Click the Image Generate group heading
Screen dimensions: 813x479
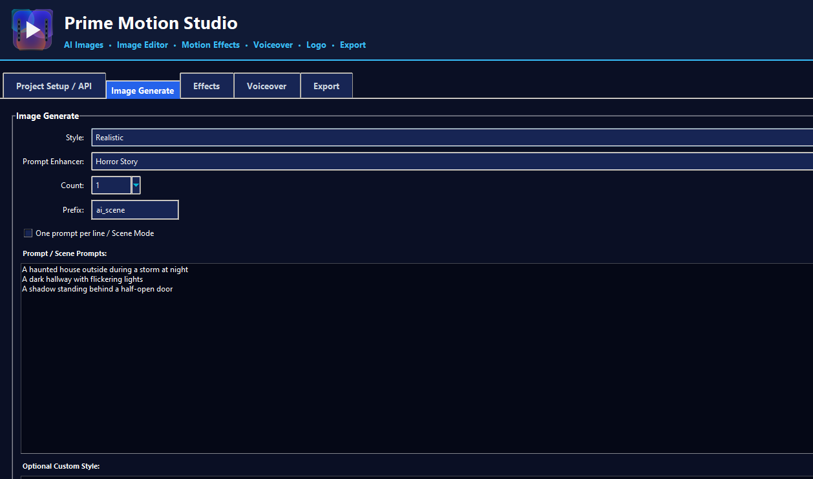coord(48,116)
